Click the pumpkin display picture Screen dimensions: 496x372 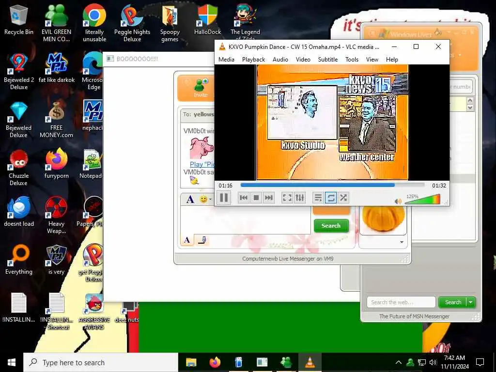[x=383, y=218]
